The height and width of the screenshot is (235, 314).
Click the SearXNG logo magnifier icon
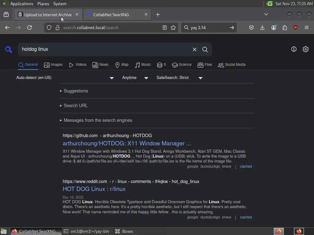tap(9, 49)
